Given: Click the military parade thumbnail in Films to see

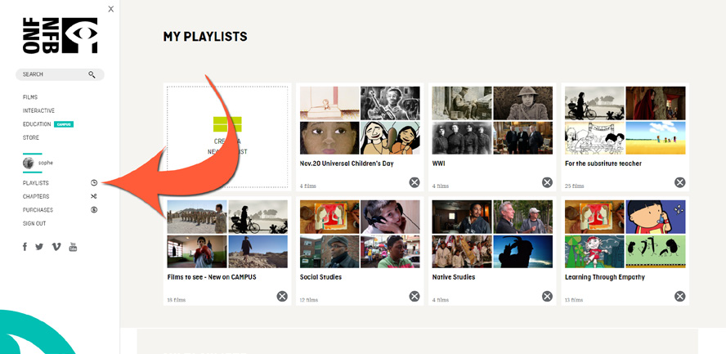Looking at the screenshot, I should pos(197,217).
